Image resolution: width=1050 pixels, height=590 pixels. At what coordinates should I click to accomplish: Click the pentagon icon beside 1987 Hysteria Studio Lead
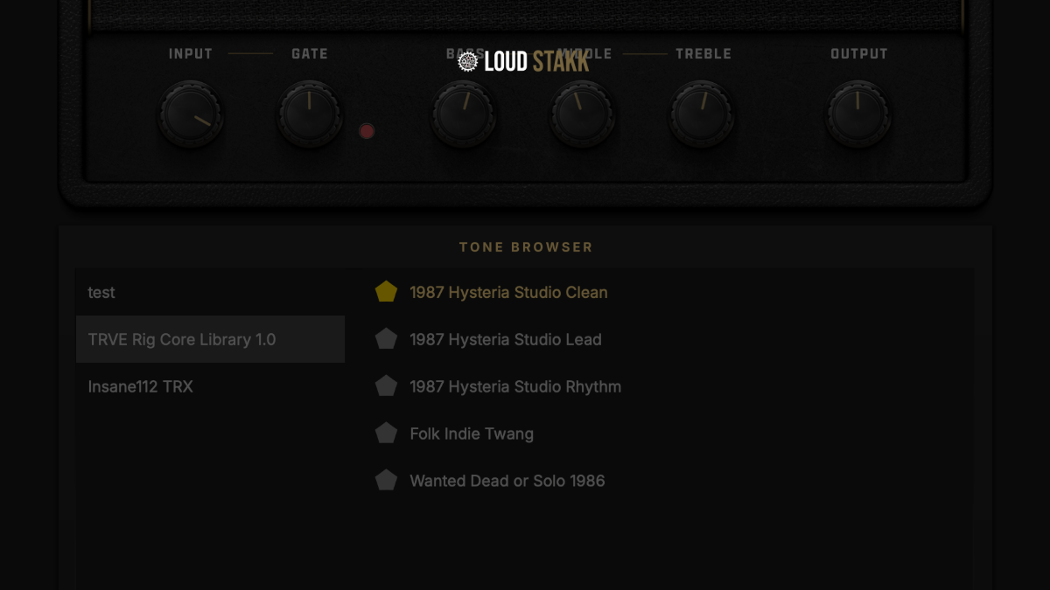coord(386,339)
